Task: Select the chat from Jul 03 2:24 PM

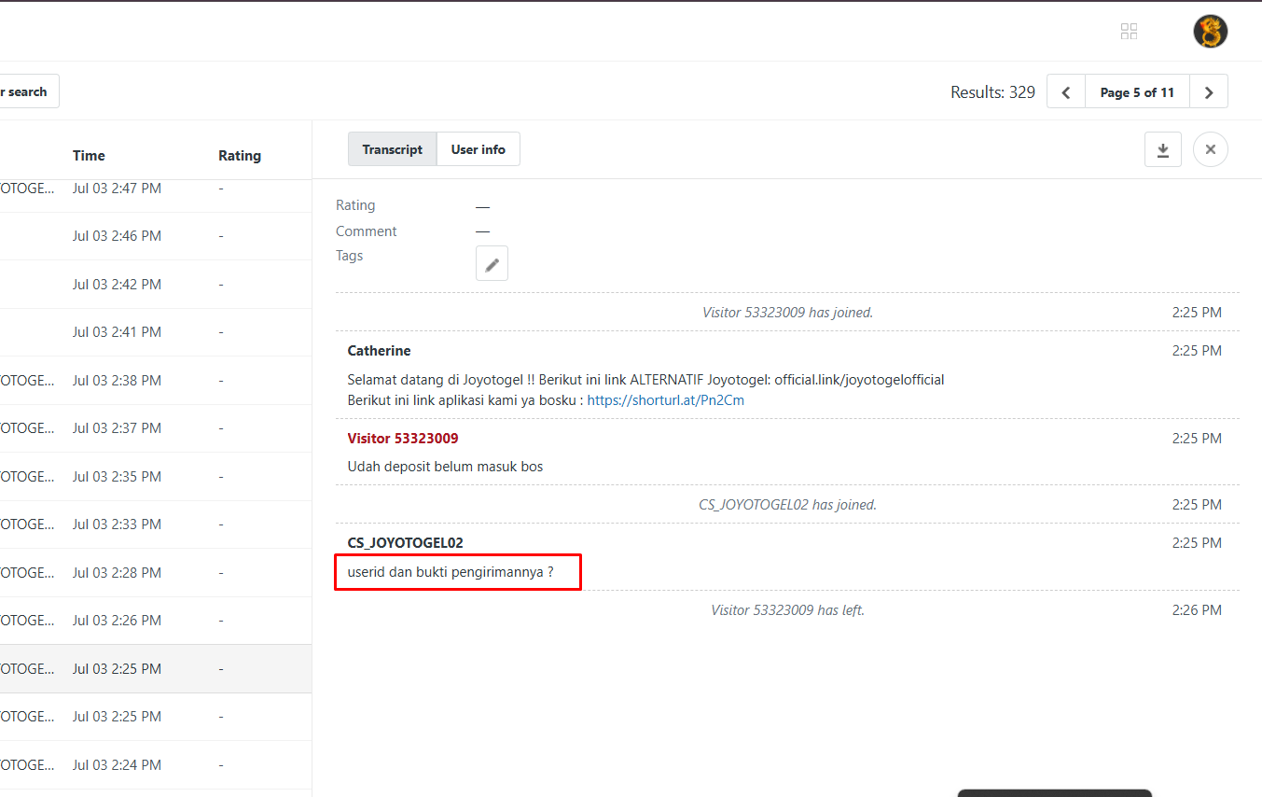Action: point(156,765)
